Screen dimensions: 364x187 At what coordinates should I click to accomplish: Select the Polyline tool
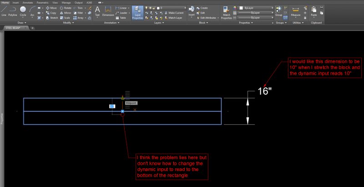click(x=13, y=11)
